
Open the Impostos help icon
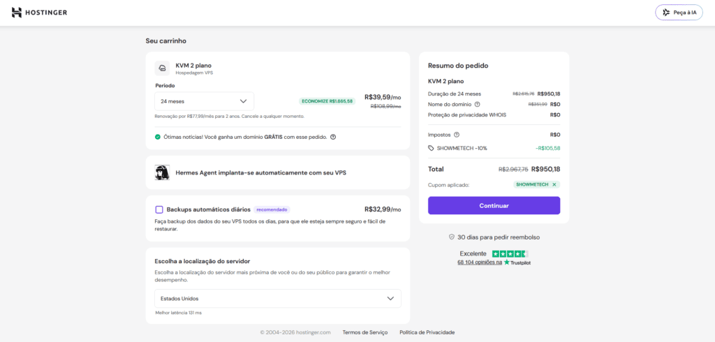pos(457,135)
